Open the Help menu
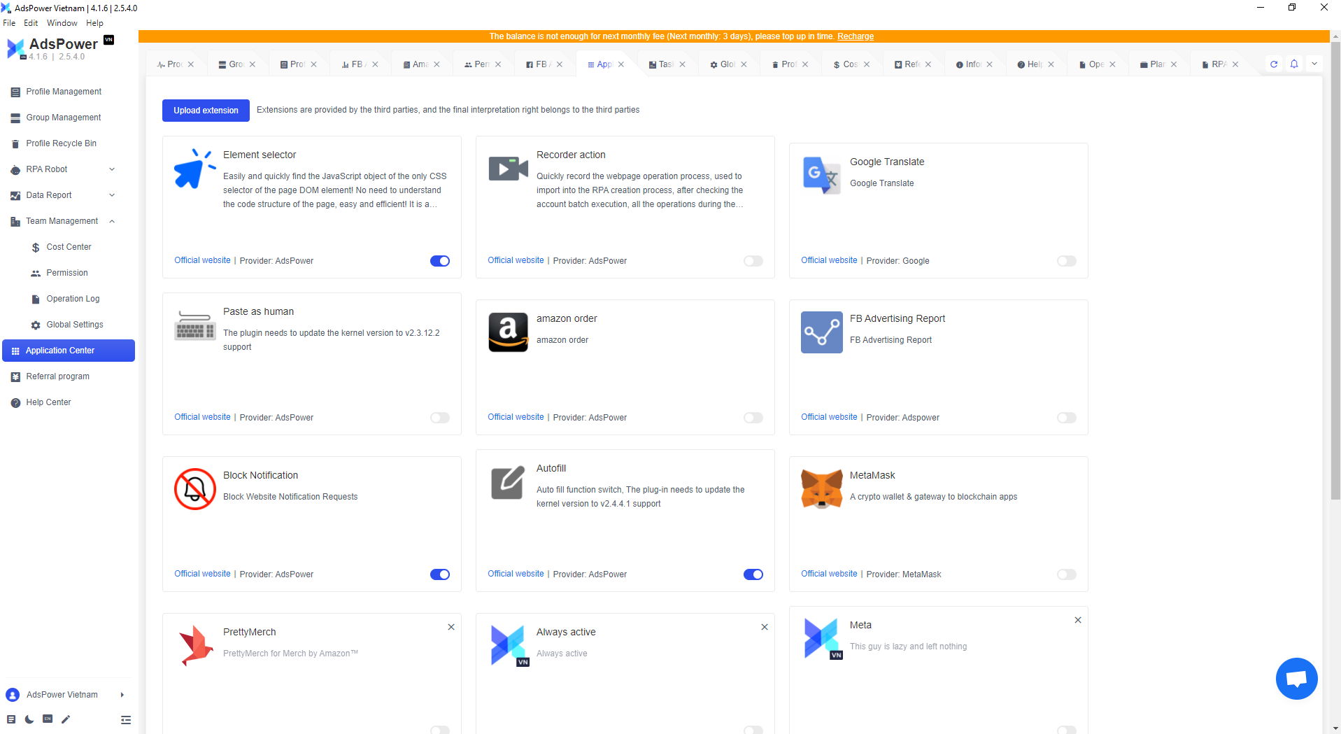 [x=94, y=22]
